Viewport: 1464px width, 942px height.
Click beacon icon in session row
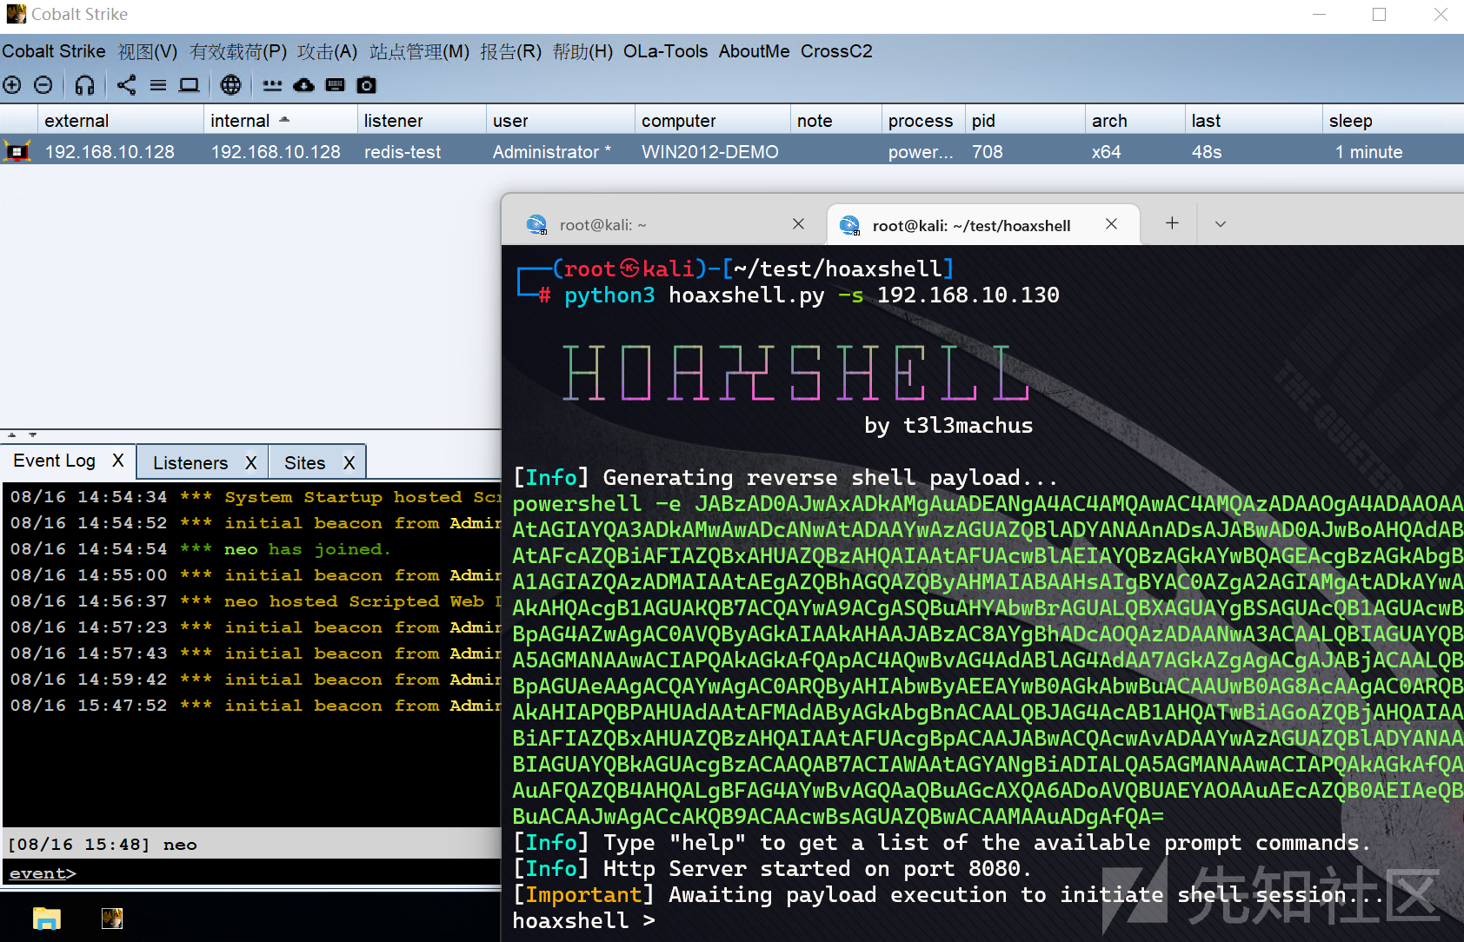(x=17, y=151)
